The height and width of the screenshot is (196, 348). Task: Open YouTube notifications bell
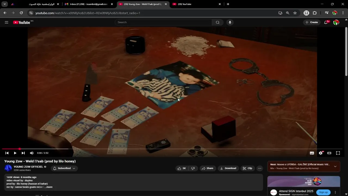326,22
